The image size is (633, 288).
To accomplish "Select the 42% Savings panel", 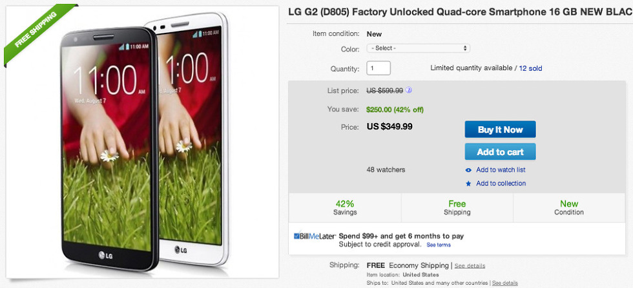I will click(345, 207).
